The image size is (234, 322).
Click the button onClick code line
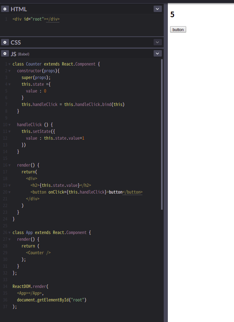point(86,192)
